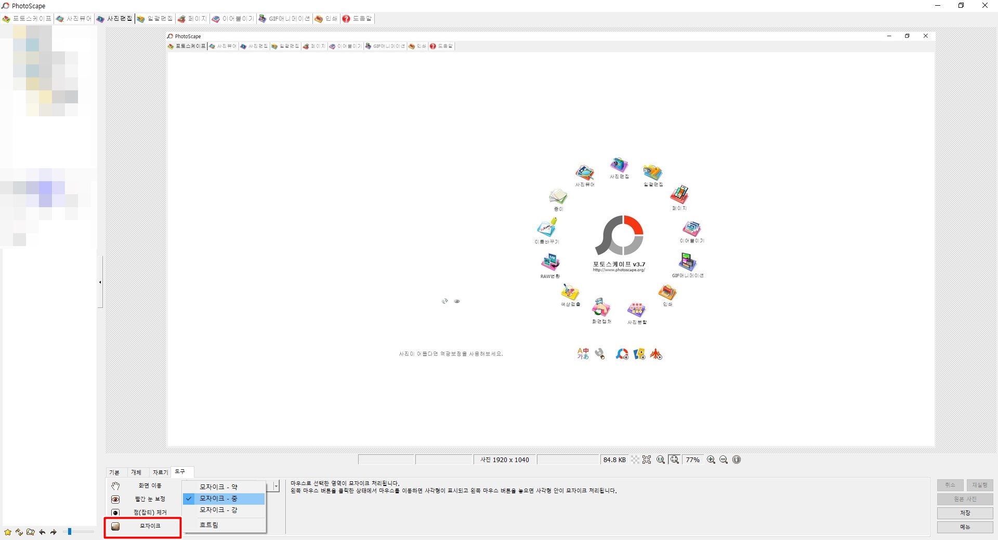Screen dimensions: 998x540
Task: Pick 모자이크 - 강 strength option
Action: (x=224, y=510)
